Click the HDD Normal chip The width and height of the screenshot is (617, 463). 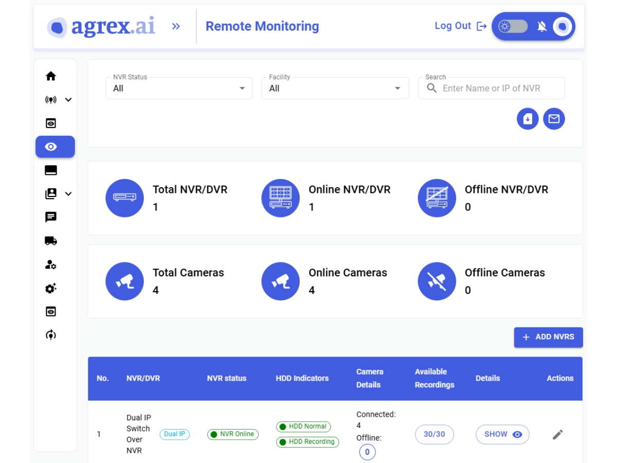pyautogui.click(x=303, y=426)
